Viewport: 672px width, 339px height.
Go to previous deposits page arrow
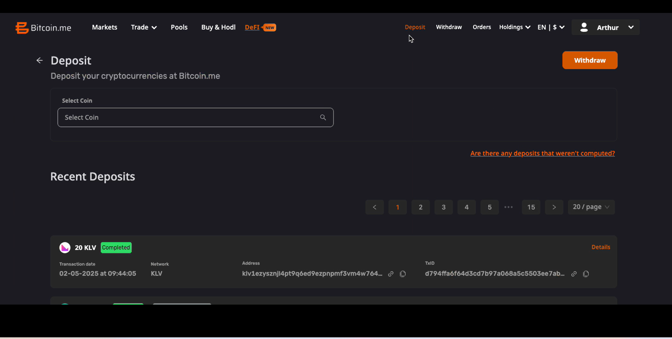(x=374, y=207)
